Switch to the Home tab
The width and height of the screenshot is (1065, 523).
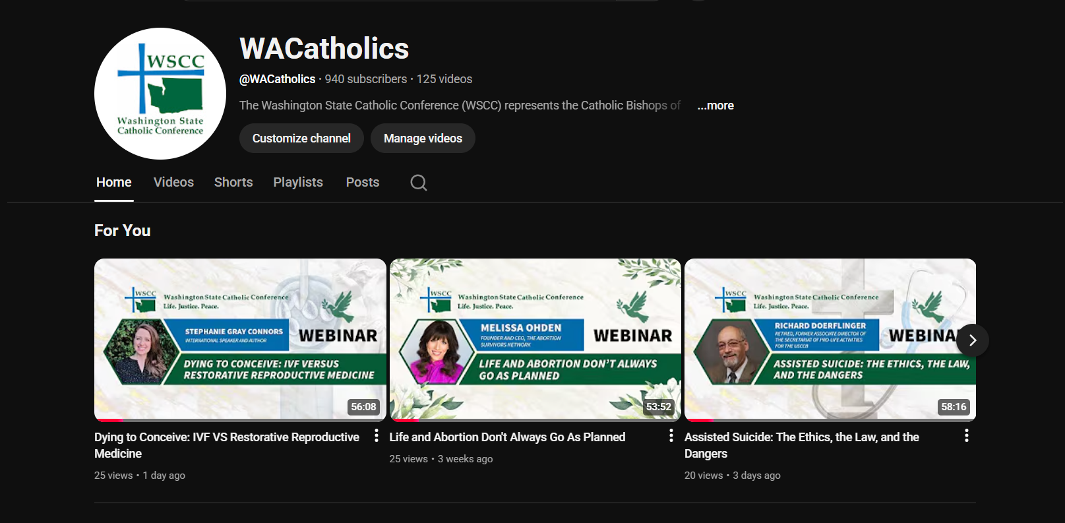click(114, 183)
